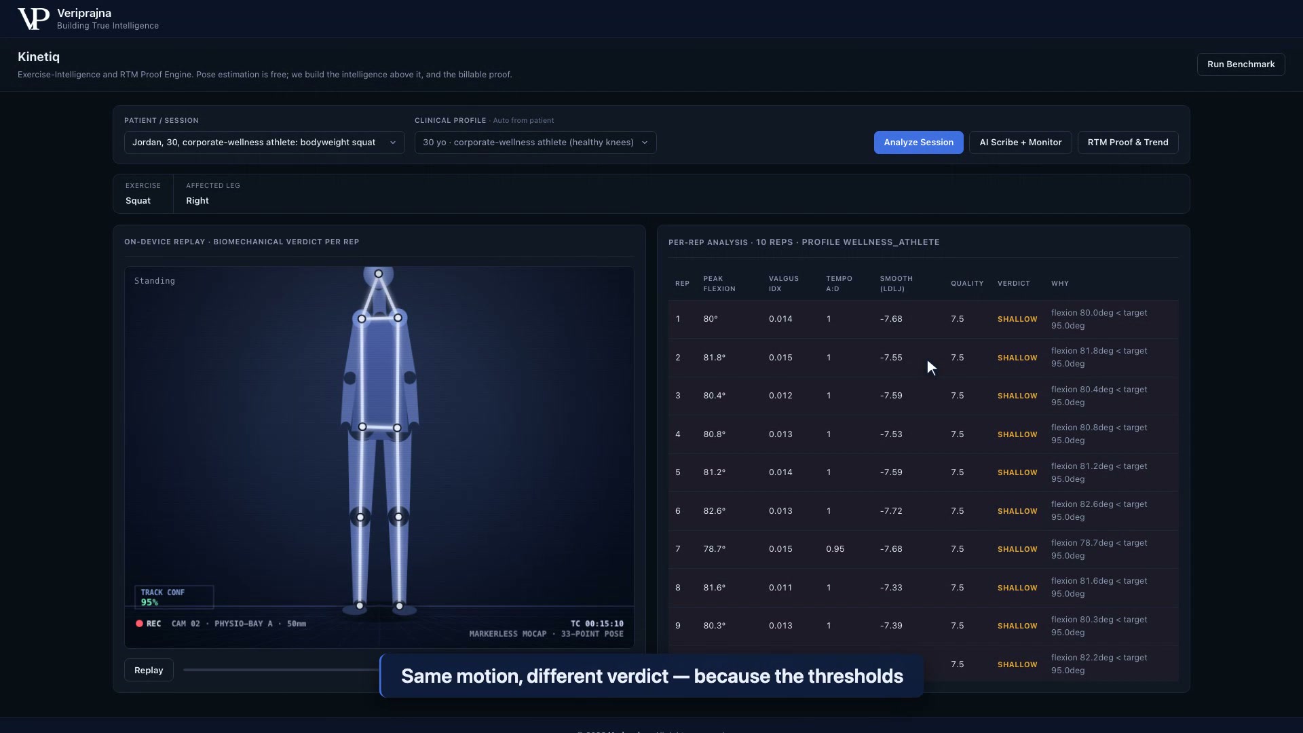Click Analyze Session button
This screenshot has height=733, width=1303.
point(918,143)
